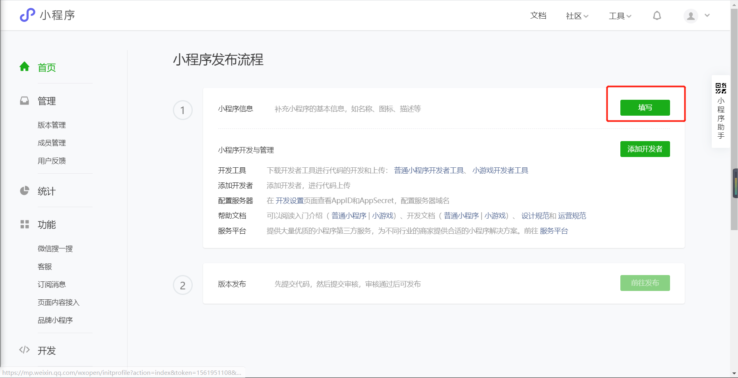Screen dimensions: 738x378
Task: Click the step 2 circle
Action: tap(183, 285)
